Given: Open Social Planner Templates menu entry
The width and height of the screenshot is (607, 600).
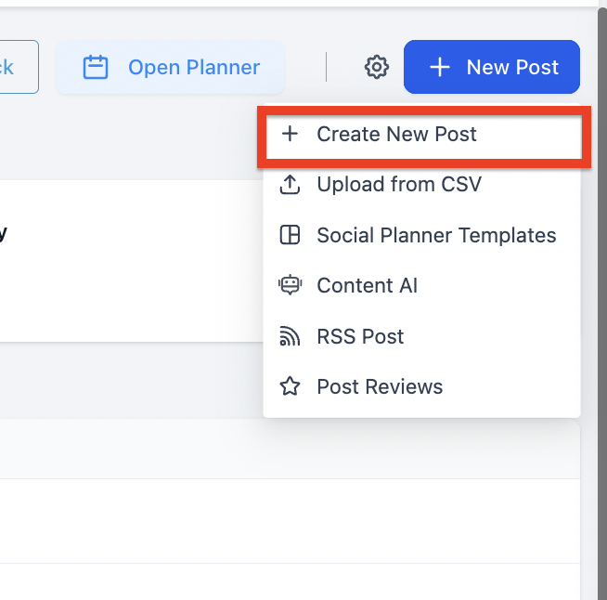Looking at the screenshot, I should pos(436,235).
